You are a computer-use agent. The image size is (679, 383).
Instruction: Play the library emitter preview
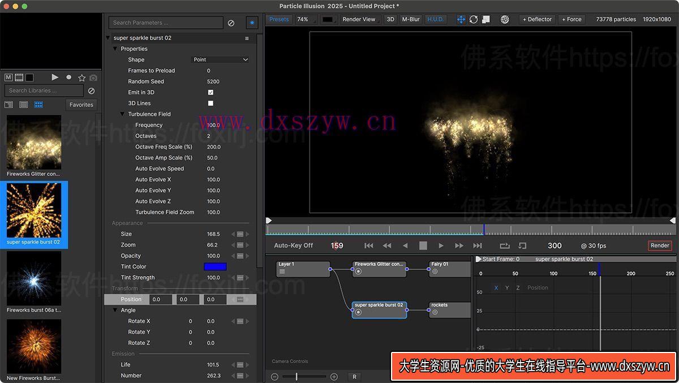coord(55,78)
